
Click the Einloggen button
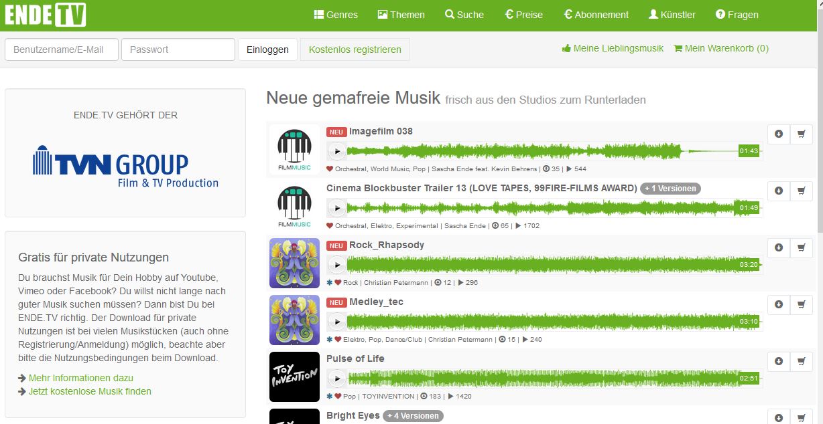click(x=268, y=49)
